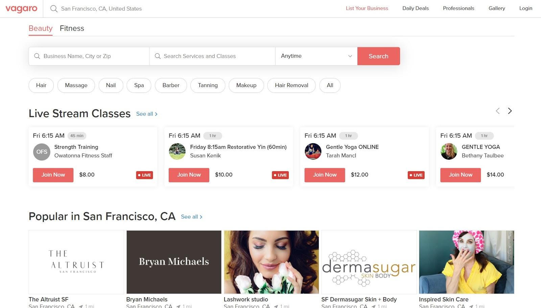The height and width of the screenshot is (308, 541).
Task: Click the $12.00 price
Action: click(359, 175)
